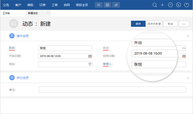Collapse the 基本信息 section
This screenshot has height=114, width=193.
pyautogui.click(x=188, y=36)
